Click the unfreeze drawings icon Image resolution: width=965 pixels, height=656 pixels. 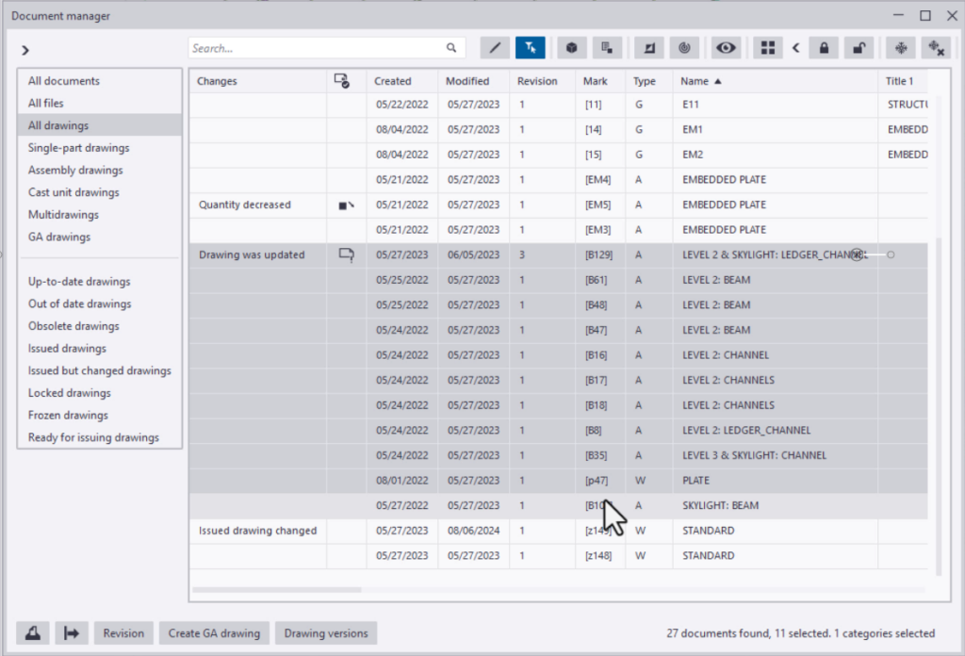pos(935,47)
